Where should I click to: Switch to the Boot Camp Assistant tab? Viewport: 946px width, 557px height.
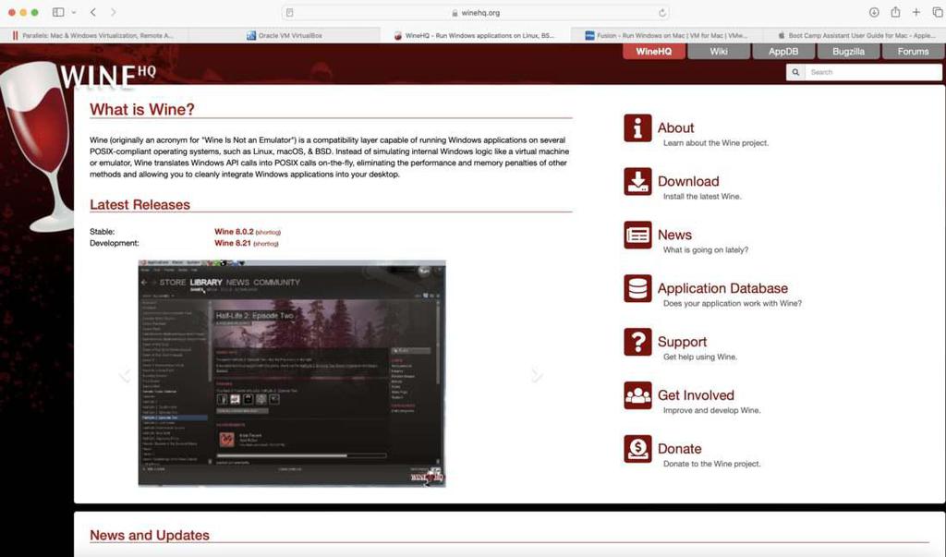(x=855, y=36)
